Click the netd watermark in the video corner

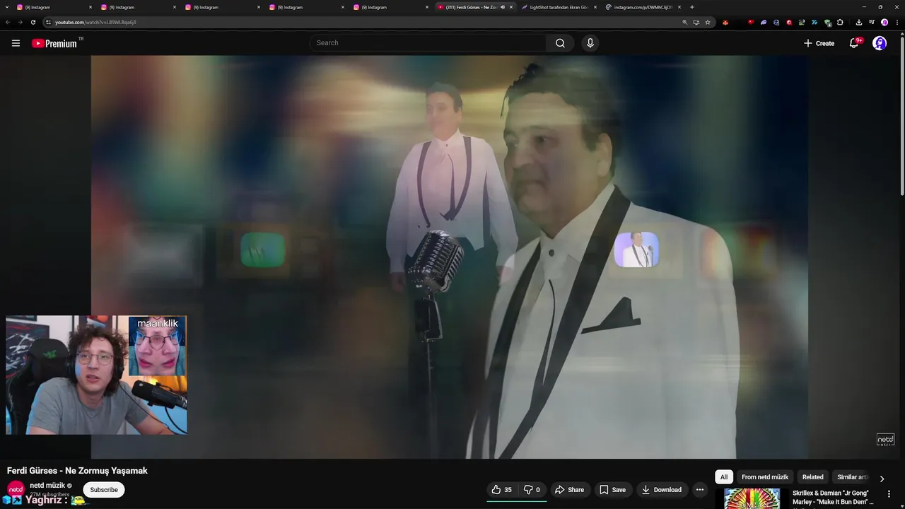(885, 440)
